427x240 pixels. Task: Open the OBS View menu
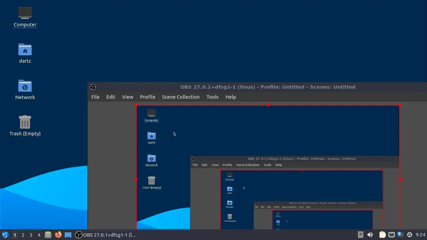point(127,97)
